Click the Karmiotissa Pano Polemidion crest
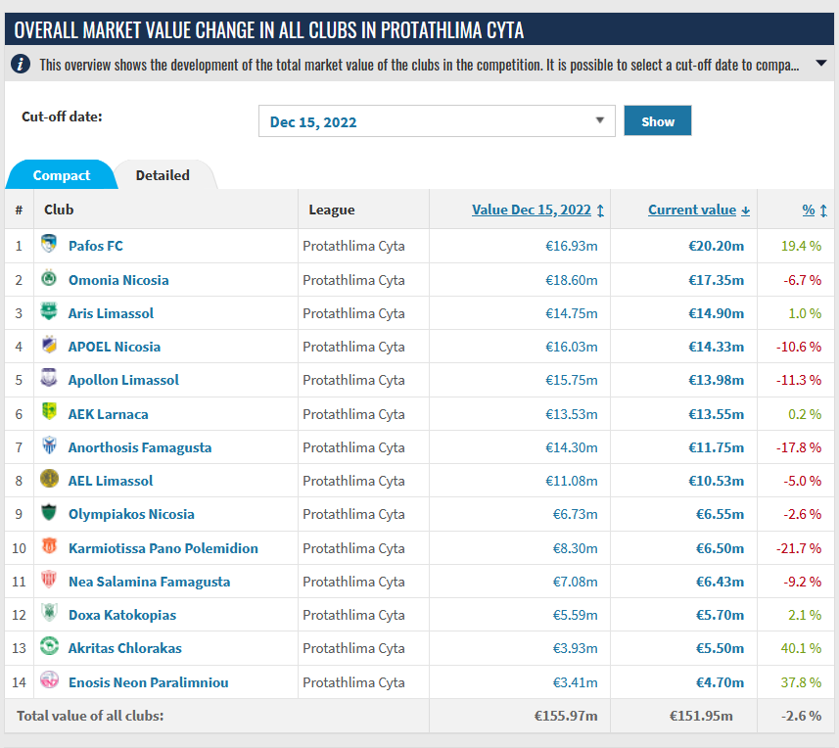This screenshot has height=748, width=839. [49, 546]
